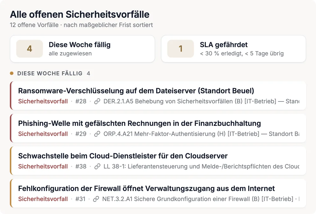Open Fehlkonfiguration der Firewall incident
Image resolution: width=316 pixels, height=214 pixels.
(158, 193)
